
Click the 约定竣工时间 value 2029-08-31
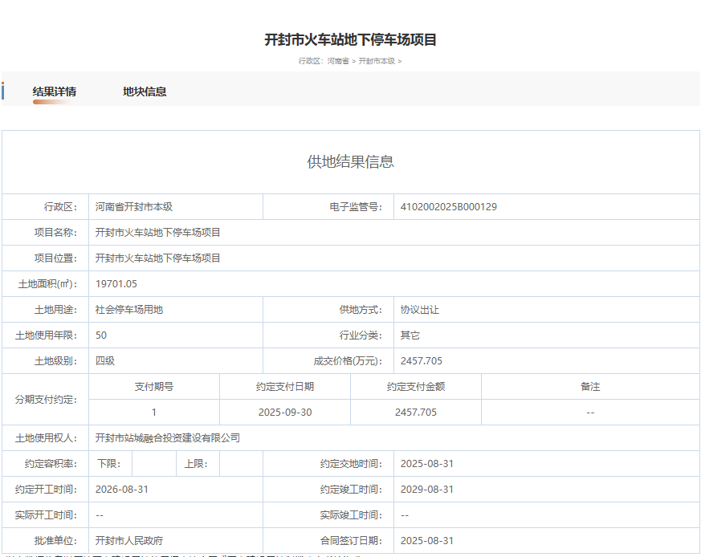(427, 490)
